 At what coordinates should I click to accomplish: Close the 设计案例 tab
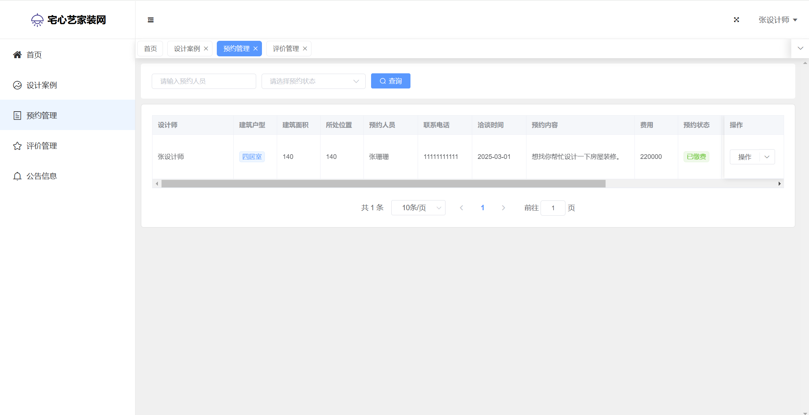coord(206,49)
